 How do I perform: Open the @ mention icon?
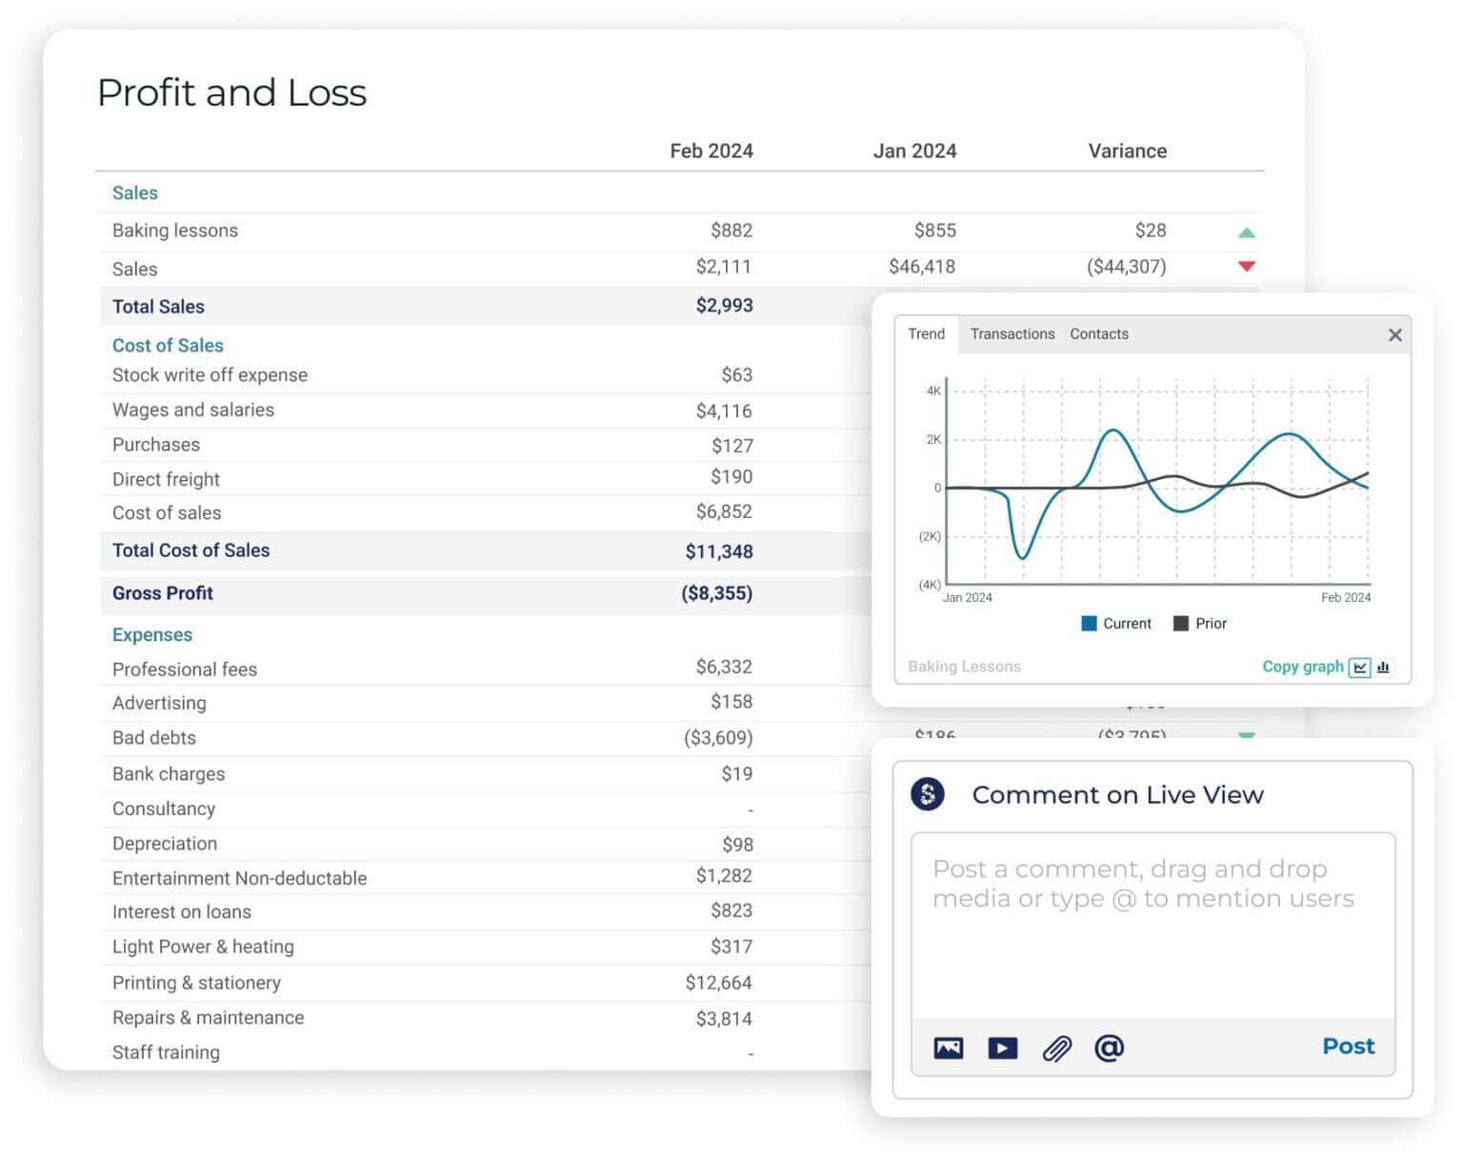[1109, 1048]
